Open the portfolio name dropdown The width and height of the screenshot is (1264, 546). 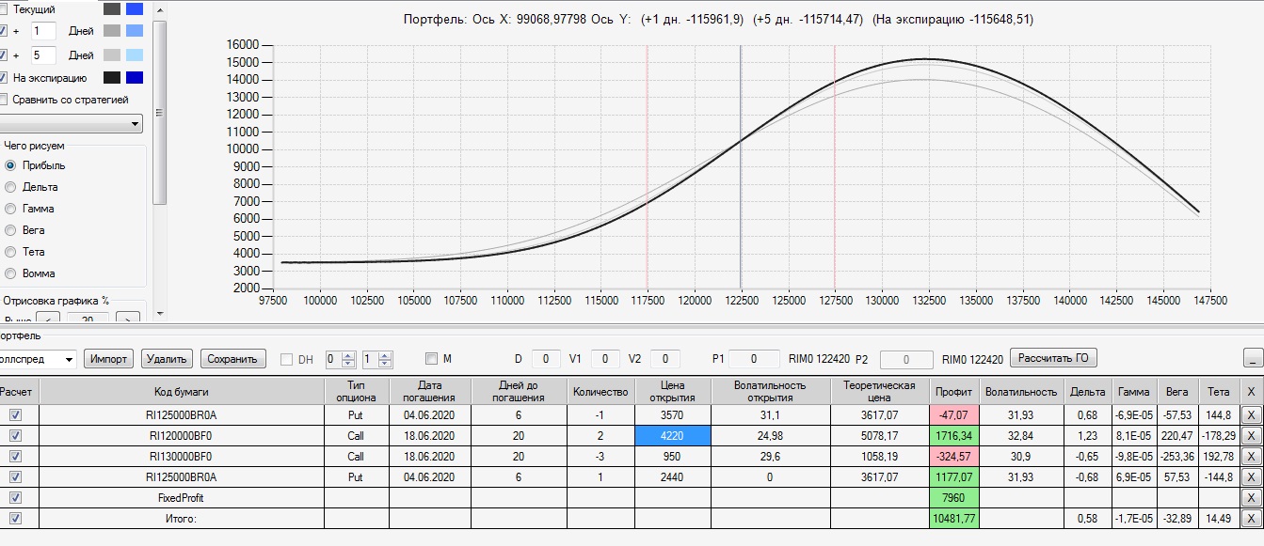38,359
